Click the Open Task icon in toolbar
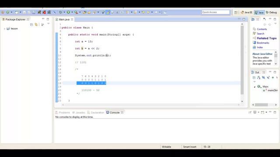The height and width of the screenshot is (157, 280). click(89, 12)
